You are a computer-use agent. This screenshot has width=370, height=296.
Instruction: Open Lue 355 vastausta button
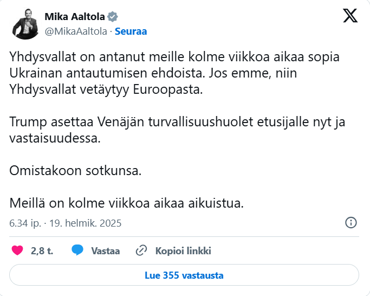click(184, 275)
